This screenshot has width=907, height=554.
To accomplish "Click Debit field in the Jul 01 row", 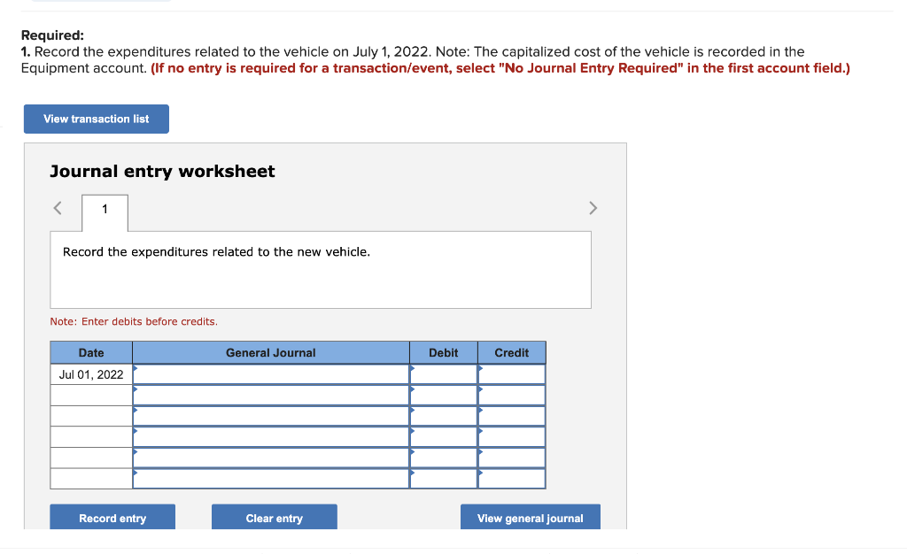I will point(444,374).
